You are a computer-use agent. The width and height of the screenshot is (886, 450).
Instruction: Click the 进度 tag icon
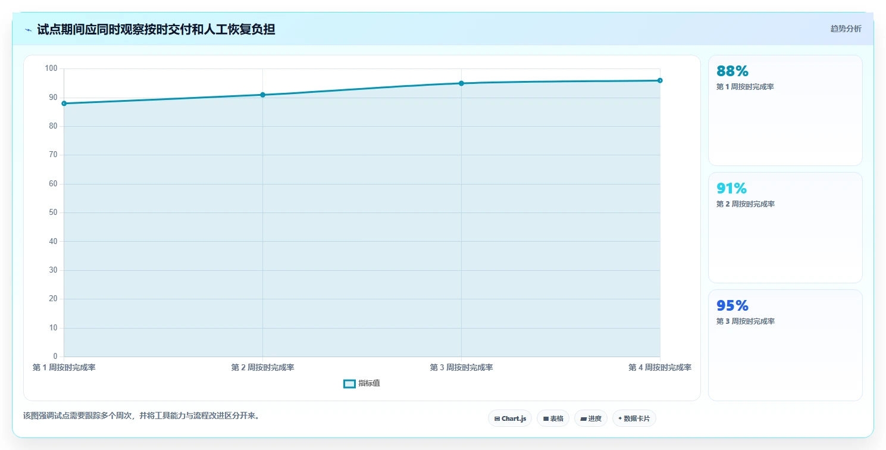coord(583,419)
